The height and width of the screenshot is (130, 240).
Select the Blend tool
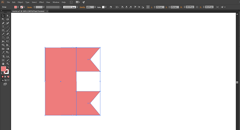click(8, 52)
